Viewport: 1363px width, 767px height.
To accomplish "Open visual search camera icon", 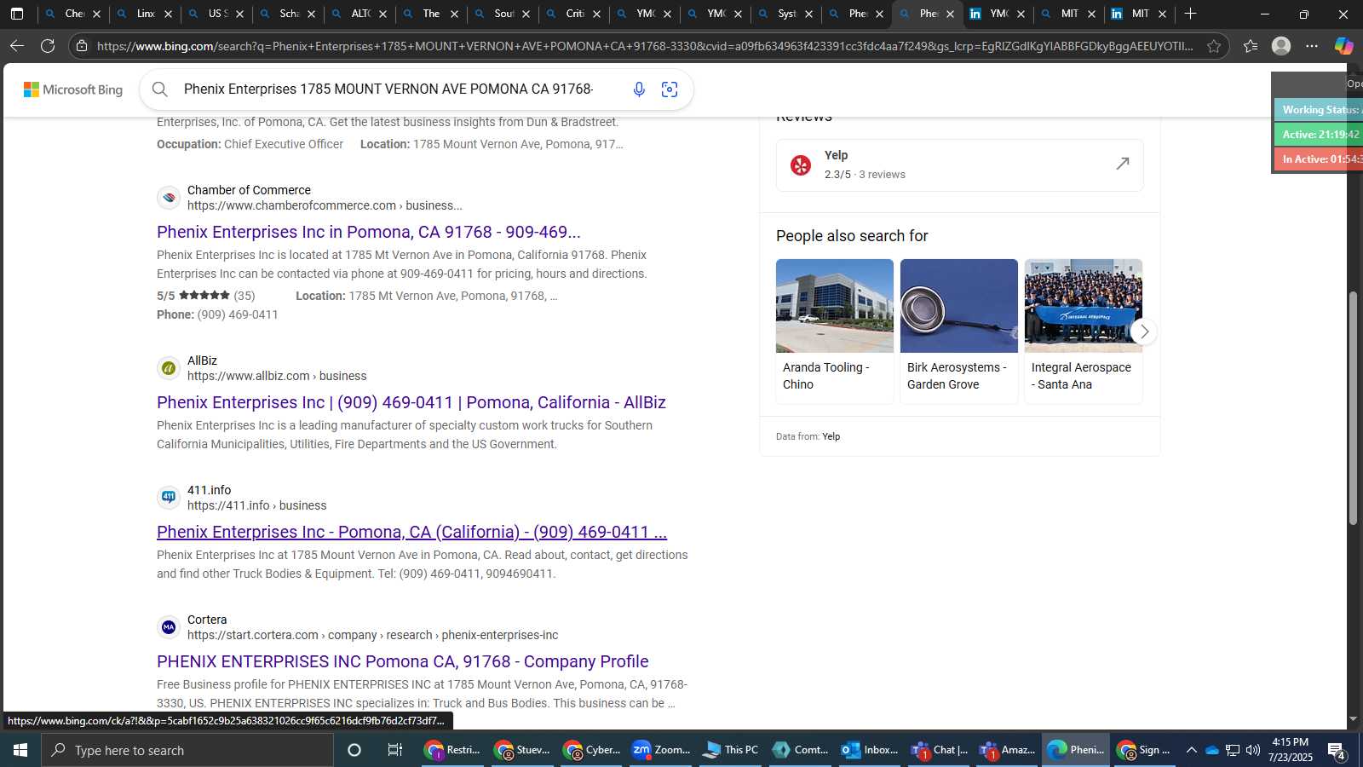I will (x=670, y=89).
